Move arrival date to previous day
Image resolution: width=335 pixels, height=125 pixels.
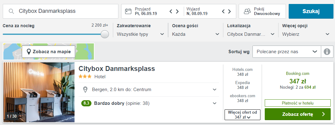point(171,11)
